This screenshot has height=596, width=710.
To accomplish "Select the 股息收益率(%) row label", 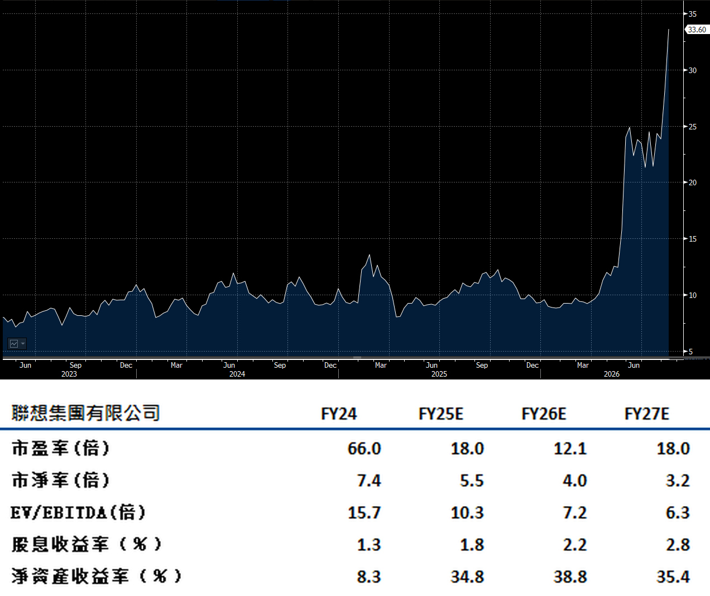I will click(x=87, y=544).
